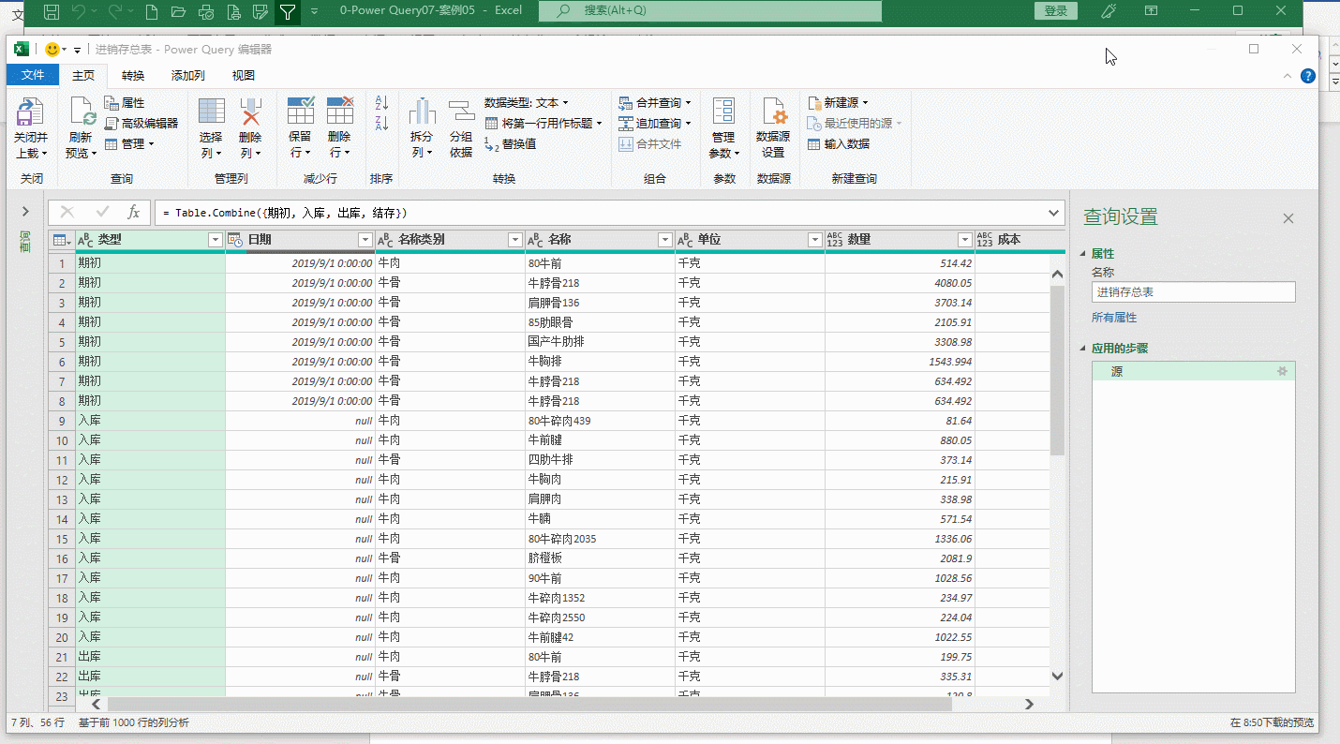Click the Open folder icon in Excel's toolbar
The width and height of the screenshot is (1340, 744).
tap(179, 11)
